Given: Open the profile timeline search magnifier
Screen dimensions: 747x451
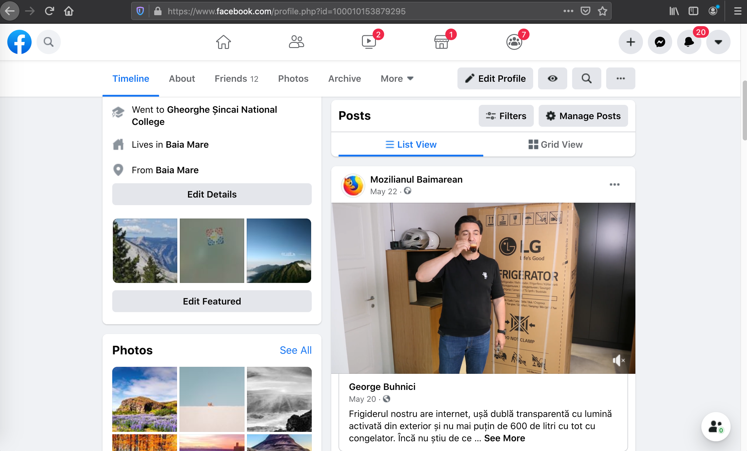Looking at the screenshot, I should click(x=586, y=78).
